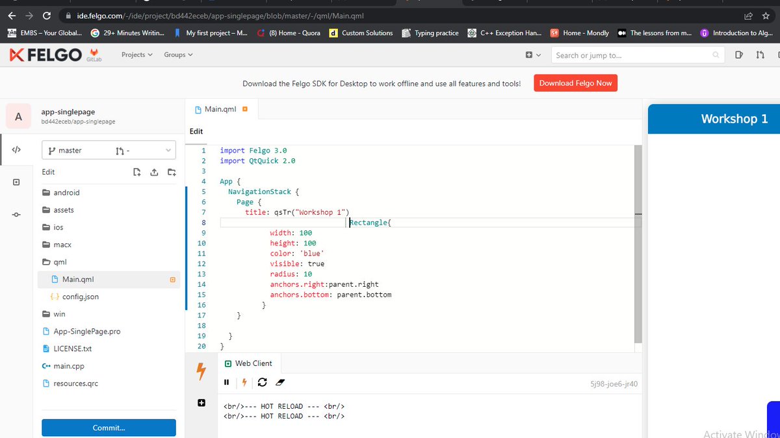Click the blue rectangle in the preview
Screen dimensions: 780x438
pyautogui.click(x=773, y=419)
